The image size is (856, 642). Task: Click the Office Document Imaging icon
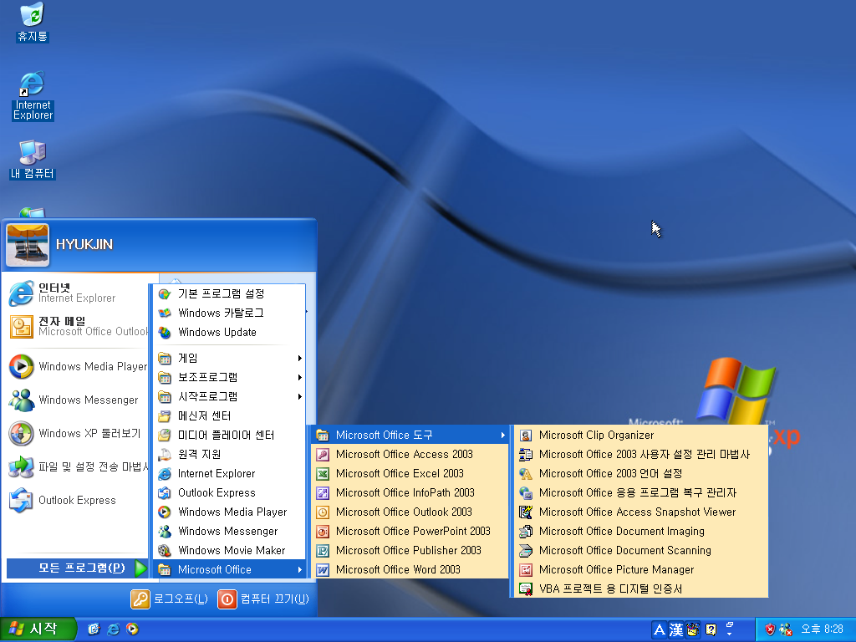click(x=526, y=531)
